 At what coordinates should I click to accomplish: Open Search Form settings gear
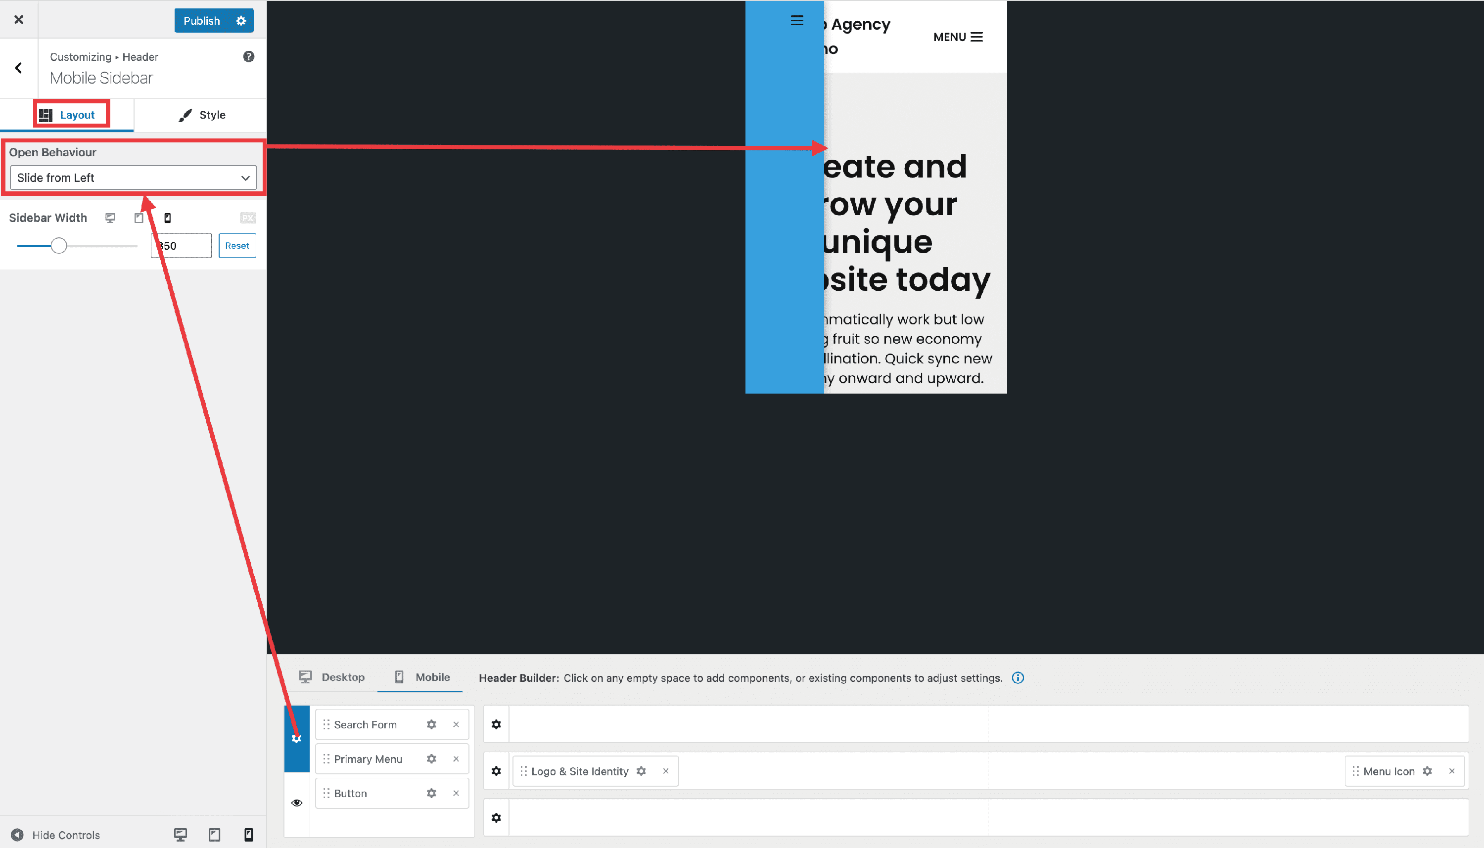click(431, 724)
